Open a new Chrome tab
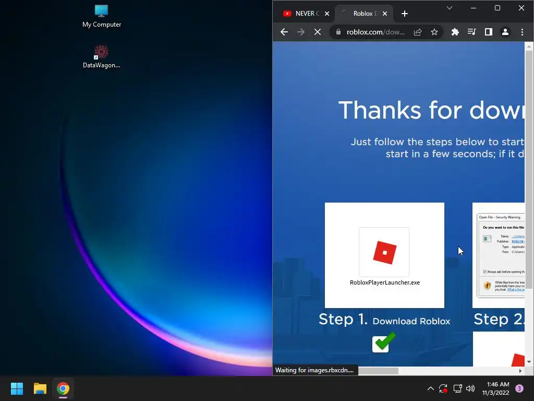Image resolution: width=534 pixels, height=401 pixels. 405,14
